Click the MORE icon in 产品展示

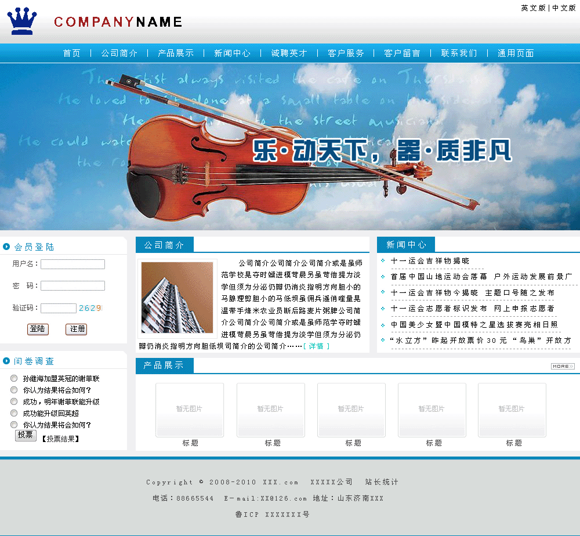562,366
